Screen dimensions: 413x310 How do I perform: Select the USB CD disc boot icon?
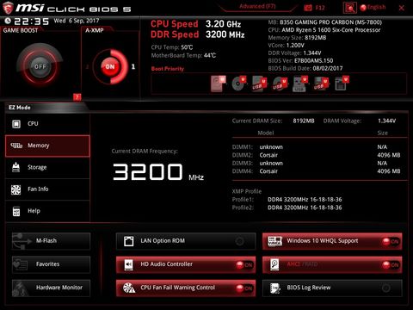coord(280,84)
